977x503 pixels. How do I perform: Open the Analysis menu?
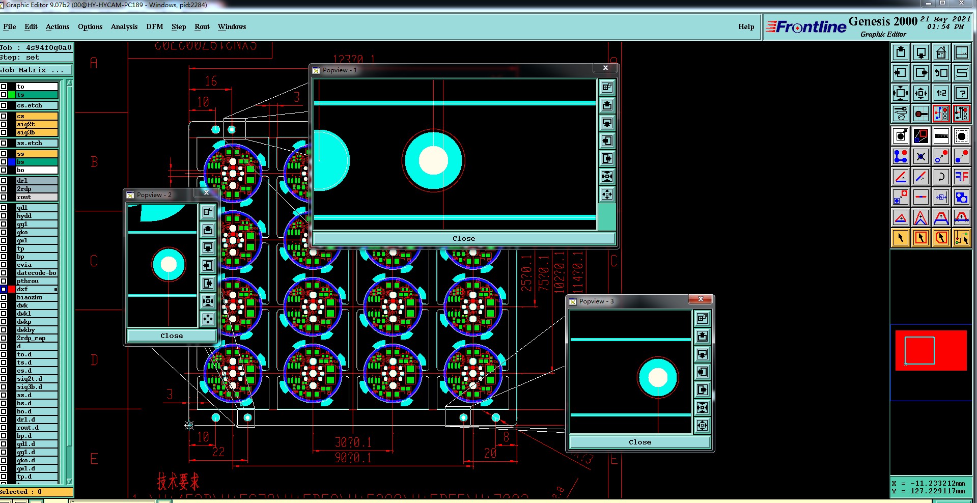pos(124,26)
